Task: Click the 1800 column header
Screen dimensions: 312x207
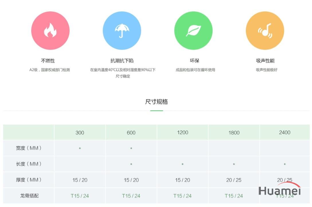Action: pos(234,133)
